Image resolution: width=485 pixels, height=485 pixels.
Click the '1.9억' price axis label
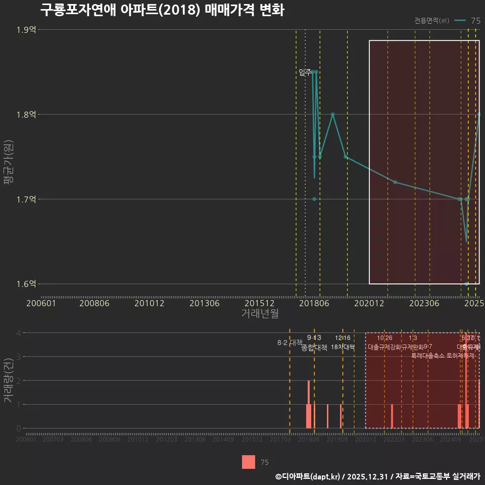(26, 30)
